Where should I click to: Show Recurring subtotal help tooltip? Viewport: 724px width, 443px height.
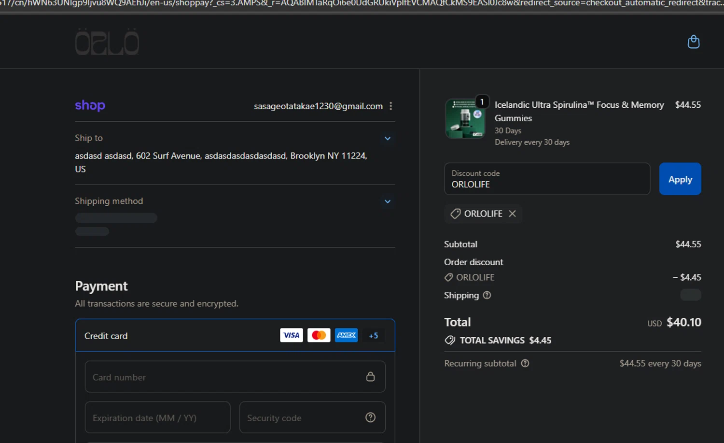(x=525, y=363)
